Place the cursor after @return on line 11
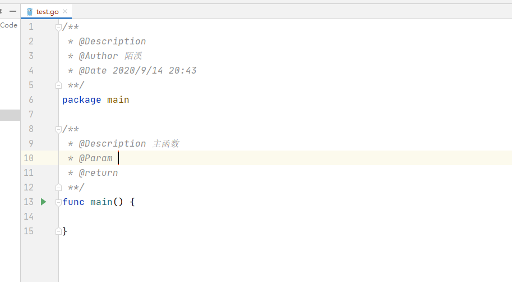This screenshot has height=282, width=512. click(x=118, y=173)
